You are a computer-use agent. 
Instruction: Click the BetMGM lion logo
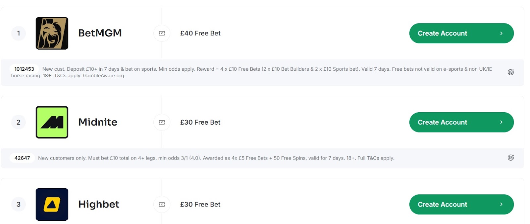pos(52,33)
